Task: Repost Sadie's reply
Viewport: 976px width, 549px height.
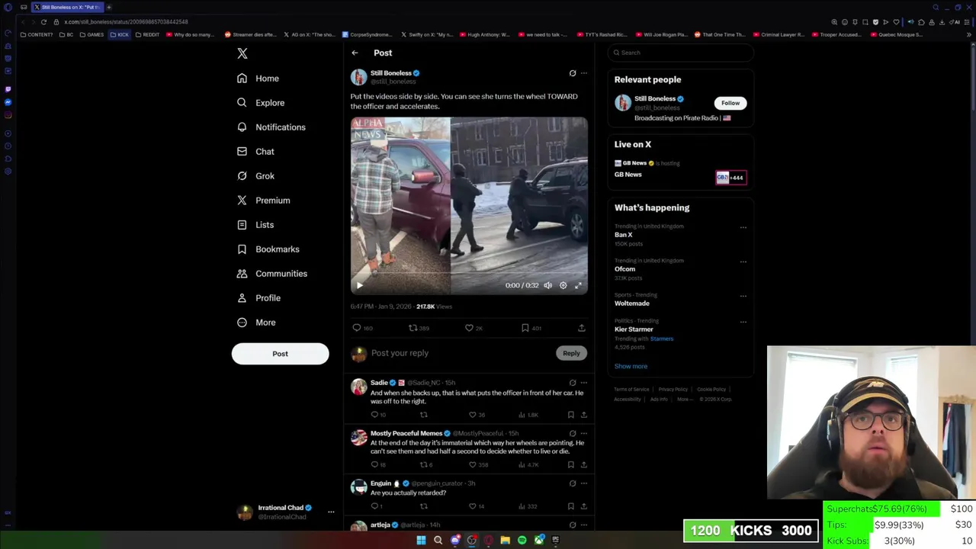Action: (x=424, y=415)
